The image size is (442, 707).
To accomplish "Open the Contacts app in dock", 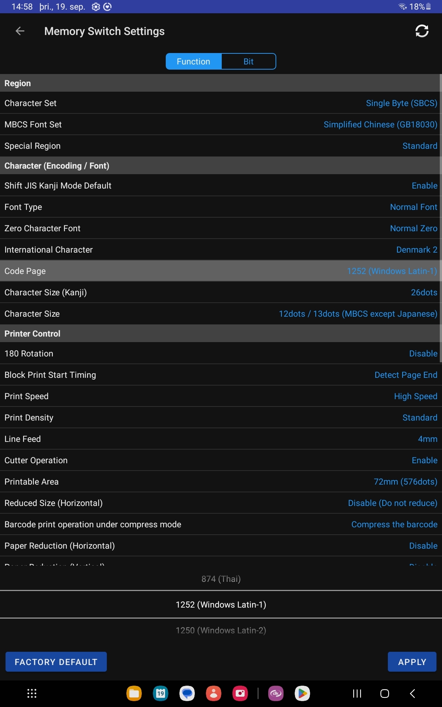I will pyautogui.click(x=214, y=694).
